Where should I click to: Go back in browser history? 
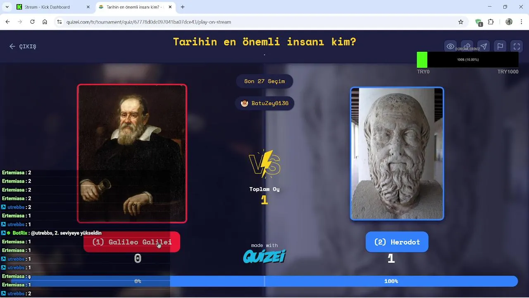click(7, 22)
